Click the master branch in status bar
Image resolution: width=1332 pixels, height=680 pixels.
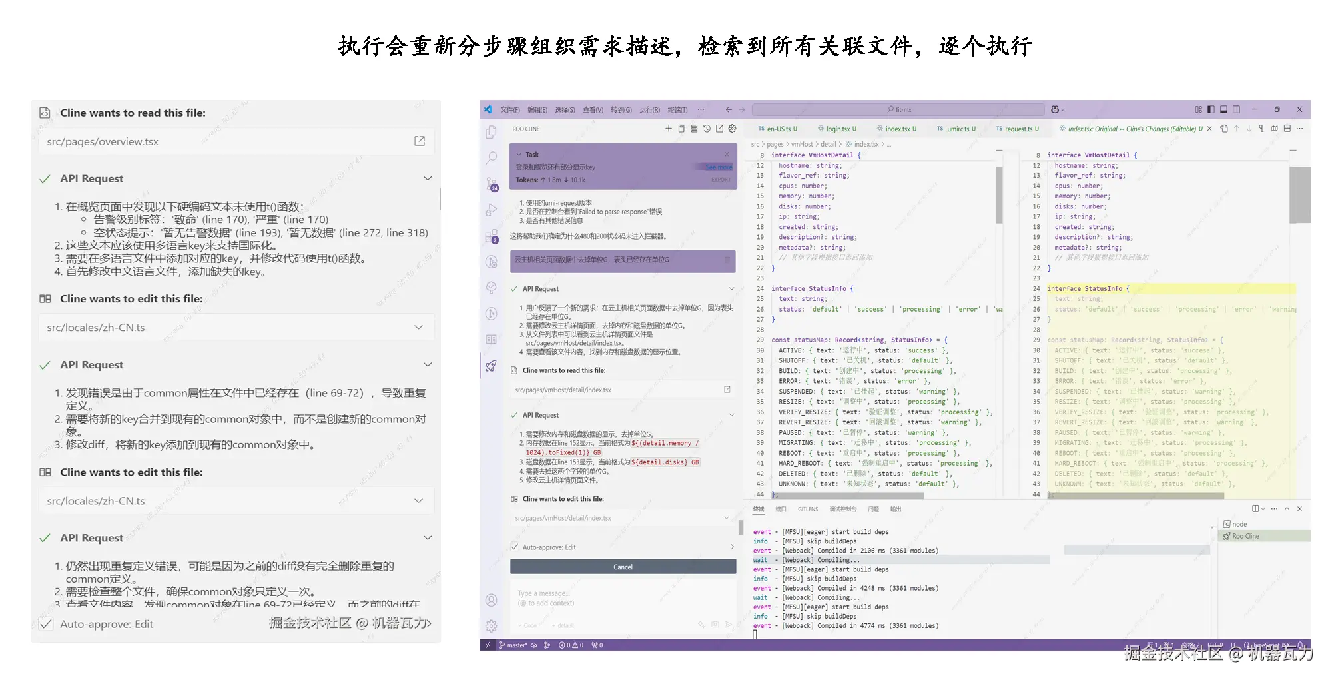513,645
